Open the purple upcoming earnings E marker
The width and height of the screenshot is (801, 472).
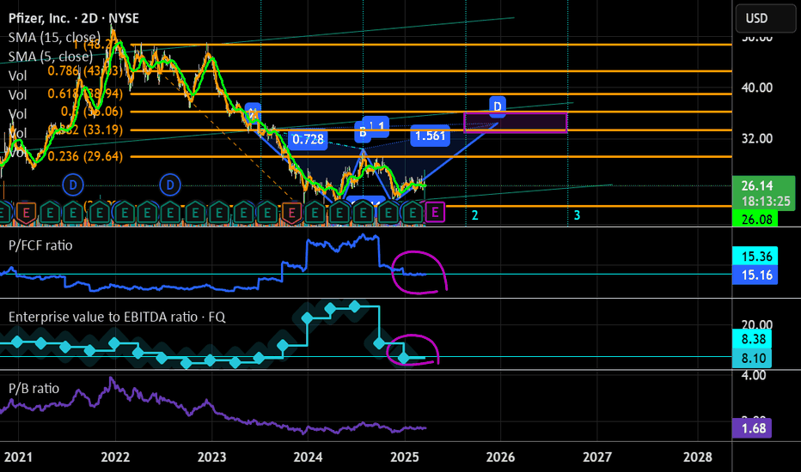point(435,212)
